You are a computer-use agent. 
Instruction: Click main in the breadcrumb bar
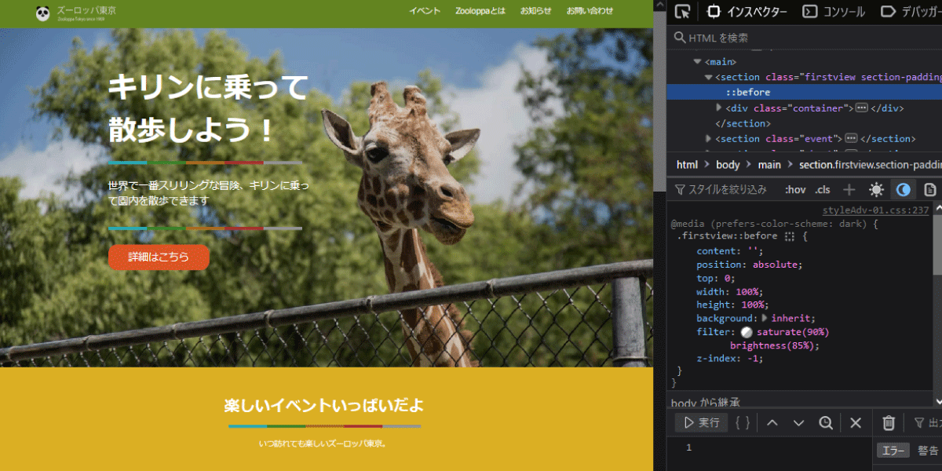click(769, 165)
